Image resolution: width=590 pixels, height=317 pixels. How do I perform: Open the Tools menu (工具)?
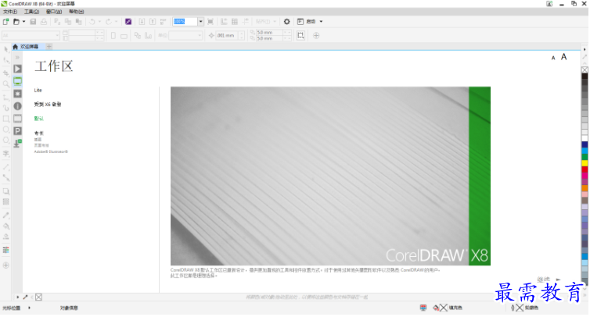click(31, 12)
